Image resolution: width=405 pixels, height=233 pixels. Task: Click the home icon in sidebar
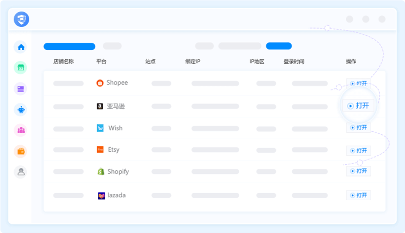pos(21,47)
